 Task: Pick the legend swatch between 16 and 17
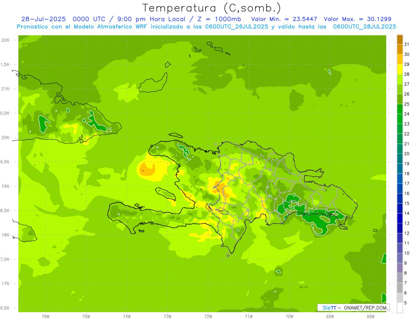pyautogui.click(x=400, y=188)
